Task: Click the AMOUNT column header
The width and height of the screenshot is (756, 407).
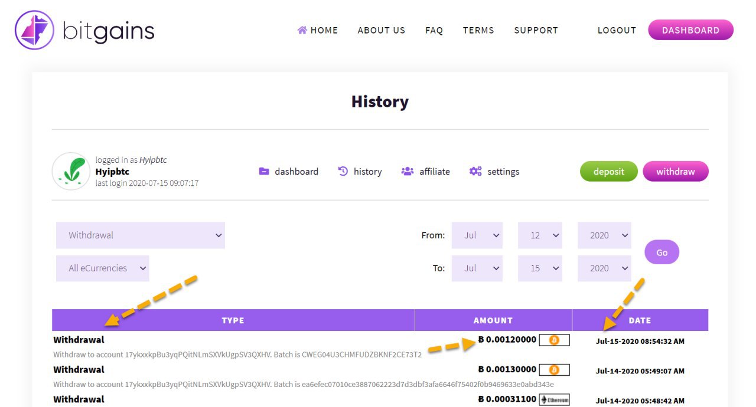Action: coord(493,320)
